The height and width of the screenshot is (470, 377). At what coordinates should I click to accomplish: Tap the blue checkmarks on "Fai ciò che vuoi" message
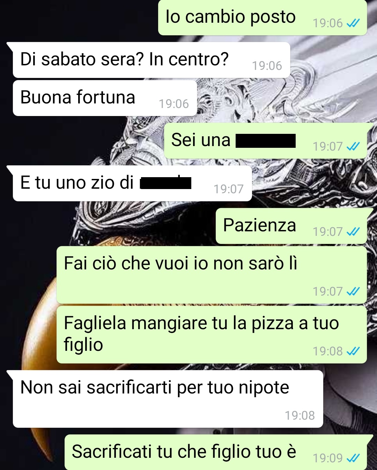(x=353, y=291)
